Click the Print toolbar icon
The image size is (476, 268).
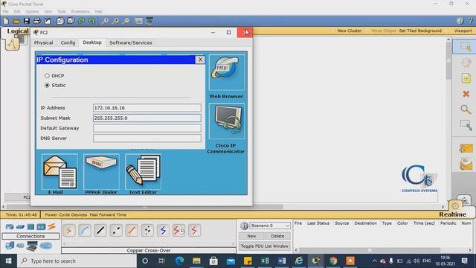[x=37, y=21]
